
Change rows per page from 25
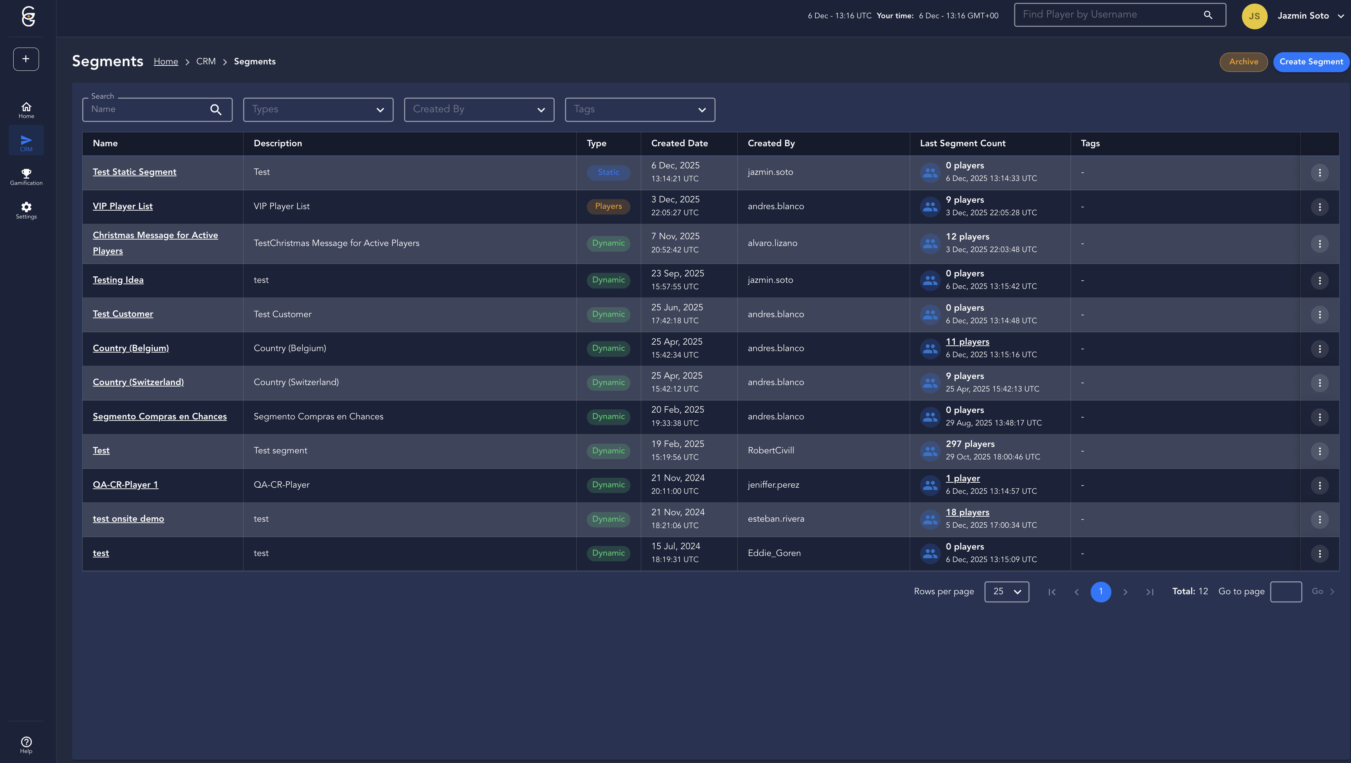[x=1006, y=591]
